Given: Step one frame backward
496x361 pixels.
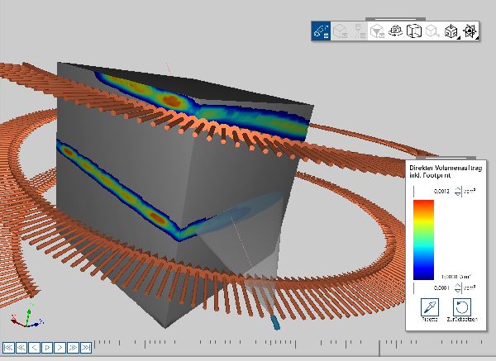Looking at the screenshot, I should point(34,348).
